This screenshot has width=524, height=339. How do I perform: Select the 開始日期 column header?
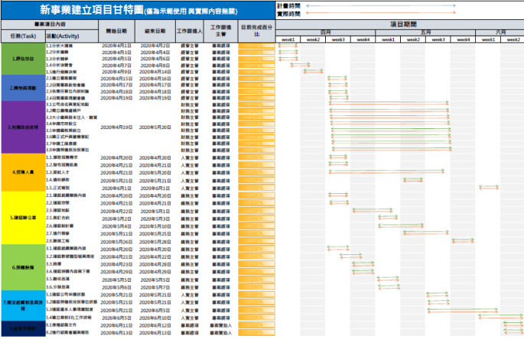[x=117, y=31]
